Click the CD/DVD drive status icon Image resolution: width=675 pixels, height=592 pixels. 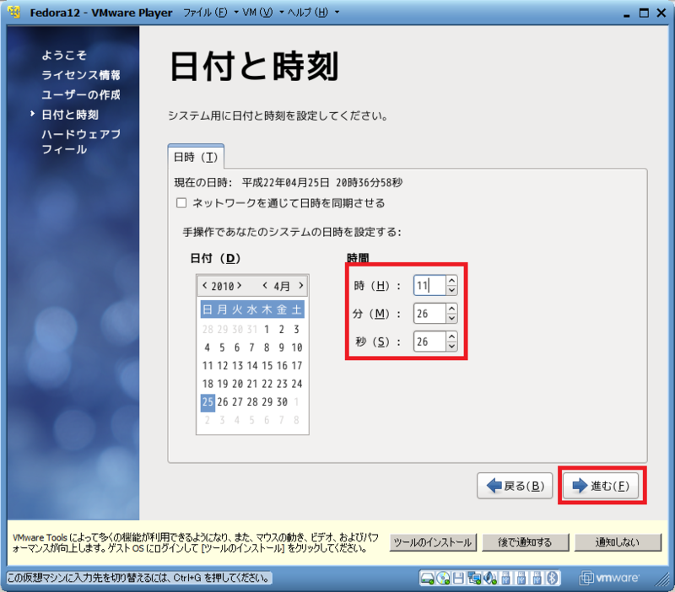442,579
